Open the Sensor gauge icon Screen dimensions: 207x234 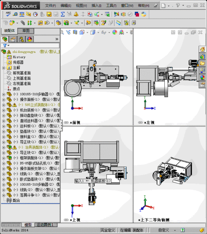(x=35, y=14)
